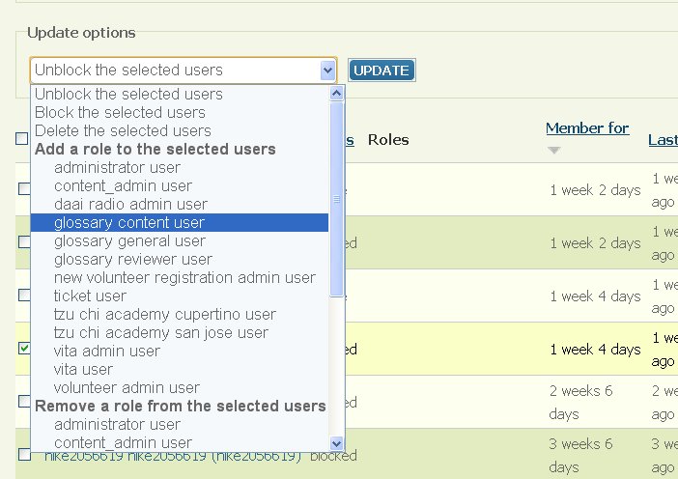Choose 'volunteer admin user' role option
This screenshot has width=678, height=479.
coord(127,387)
